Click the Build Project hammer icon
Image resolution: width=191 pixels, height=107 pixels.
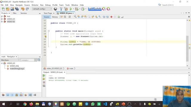pos(61,9)
